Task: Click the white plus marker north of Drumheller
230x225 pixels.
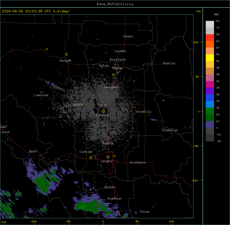Action: click(163, 100)
